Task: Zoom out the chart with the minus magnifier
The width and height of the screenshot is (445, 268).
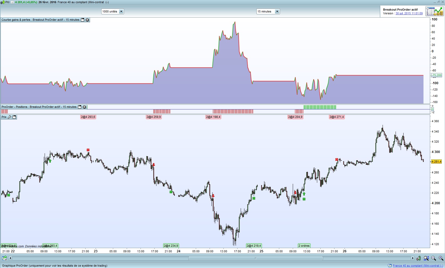Action: (x=434, y=258)
